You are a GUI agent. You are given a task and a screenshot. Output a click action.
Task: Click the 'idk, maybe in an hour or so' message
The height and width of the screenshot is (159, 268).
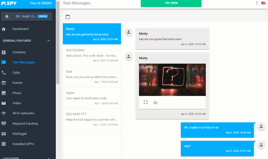click(x=217, y=130)
